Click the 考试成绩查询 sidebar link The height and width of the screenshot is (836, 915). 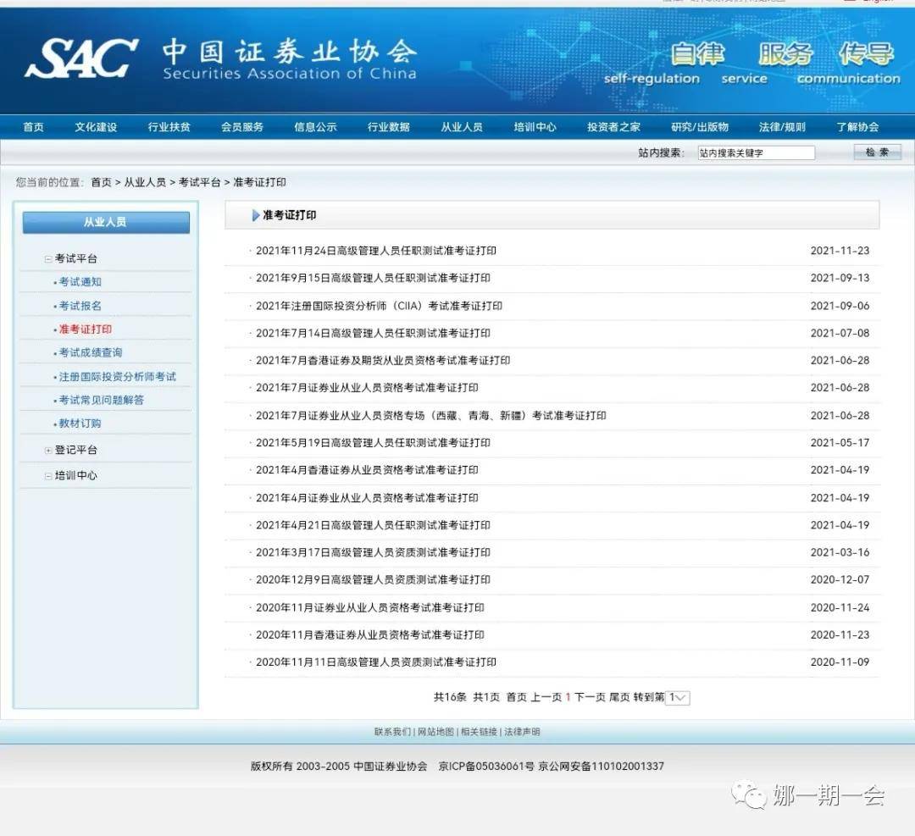93,352
